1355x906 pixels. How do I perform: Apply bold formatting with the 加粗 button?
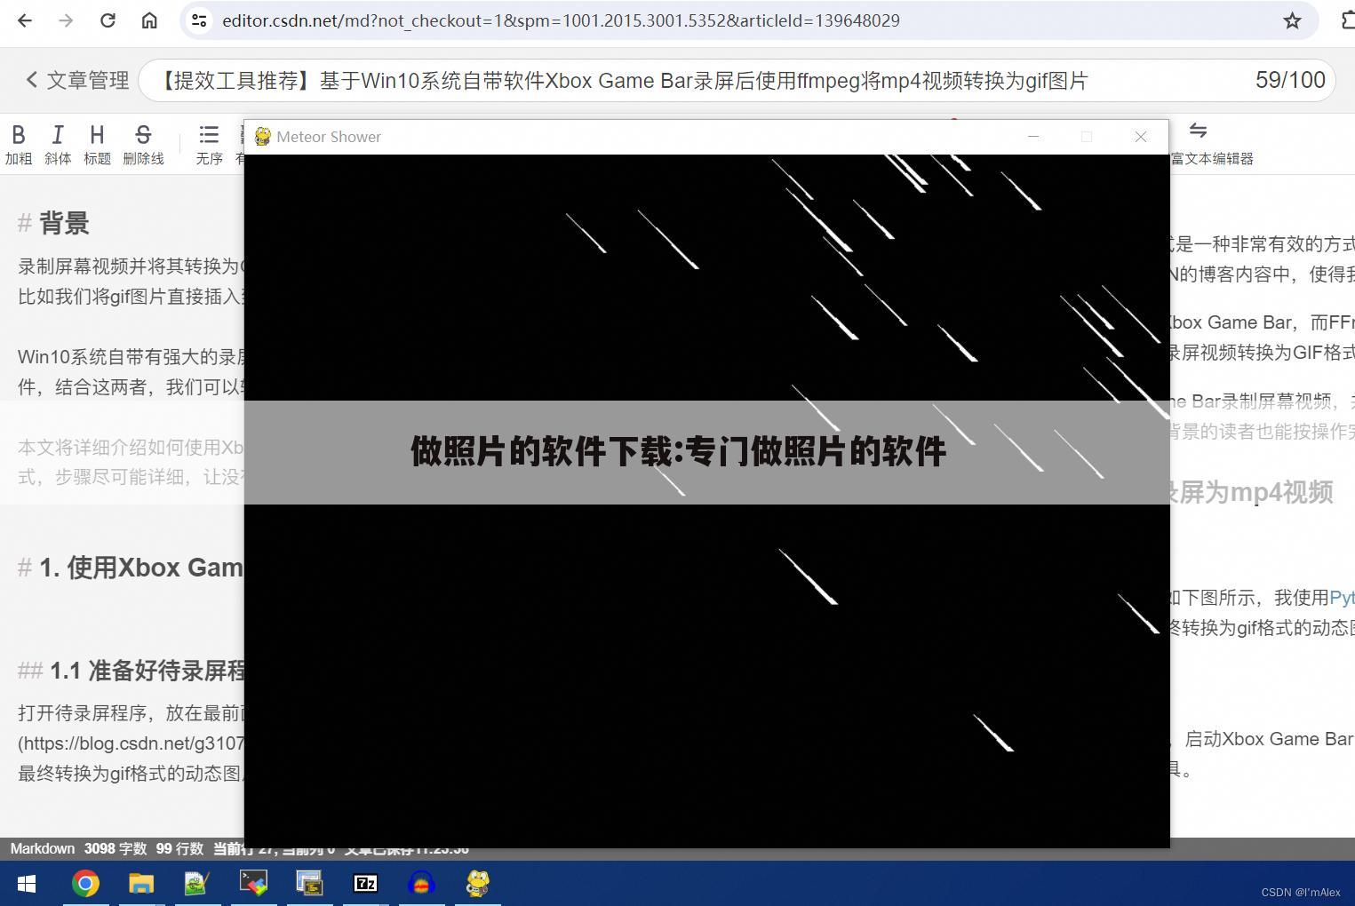coord(18,144)
